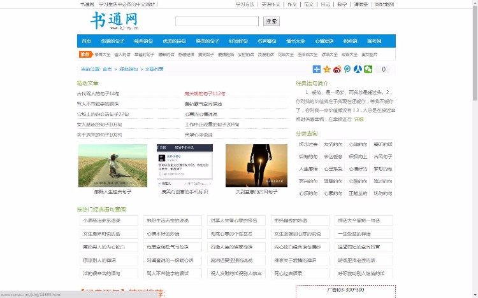
Task: Open the 高考网 navigation tab
Action: tap(374, 41)
